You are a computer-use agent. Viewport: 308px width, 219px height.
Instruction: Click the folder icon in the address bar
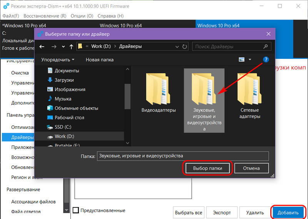80,46
